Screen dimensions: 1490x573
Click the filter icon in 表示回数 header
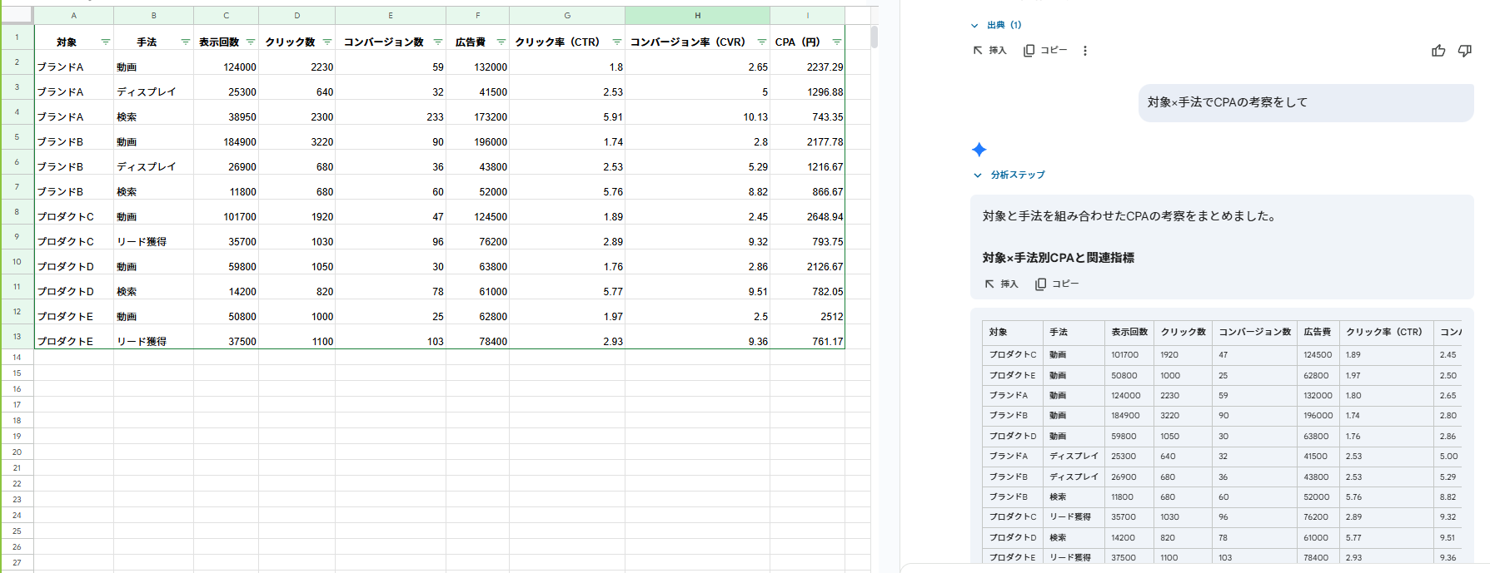pyautogui.click(x=250, y=42)
